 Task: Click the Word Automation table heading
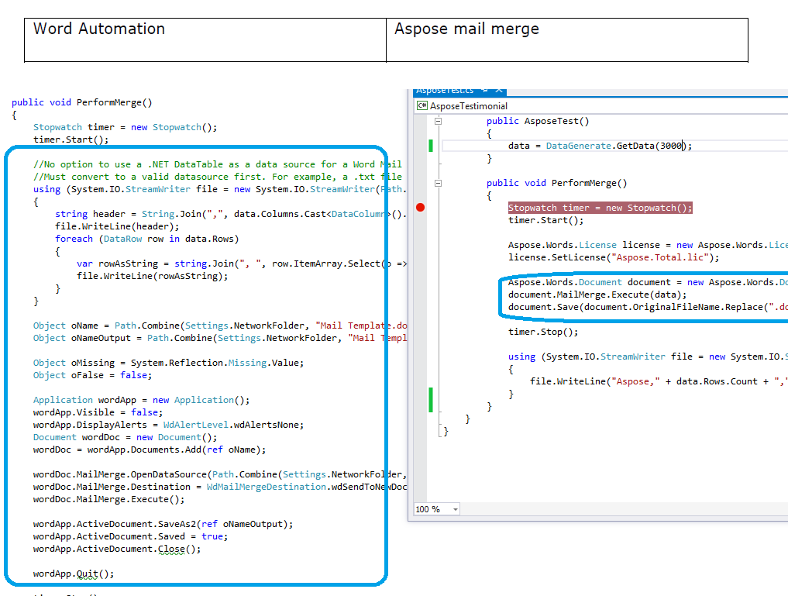click(x=99, y=29)
